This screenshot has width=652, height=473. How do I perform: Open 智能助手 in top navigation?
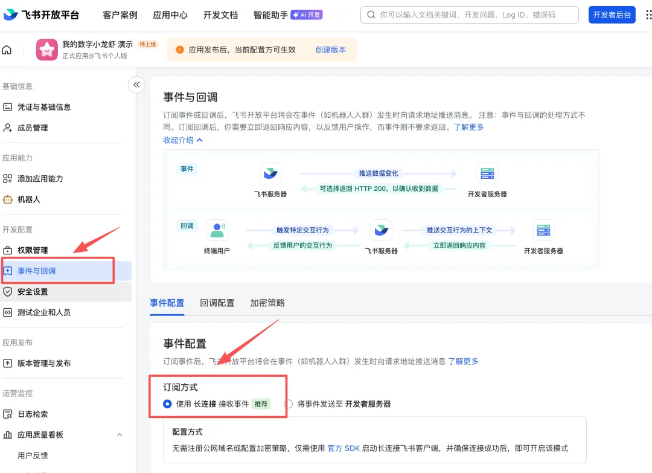270,15
